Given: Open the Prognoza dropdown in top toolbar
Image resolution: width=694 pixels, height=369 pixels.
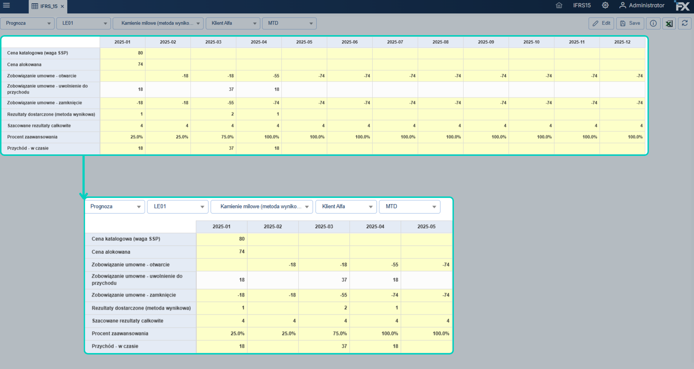Looking at the screenshot, I should pyautogui.click(x=27, y=23).
